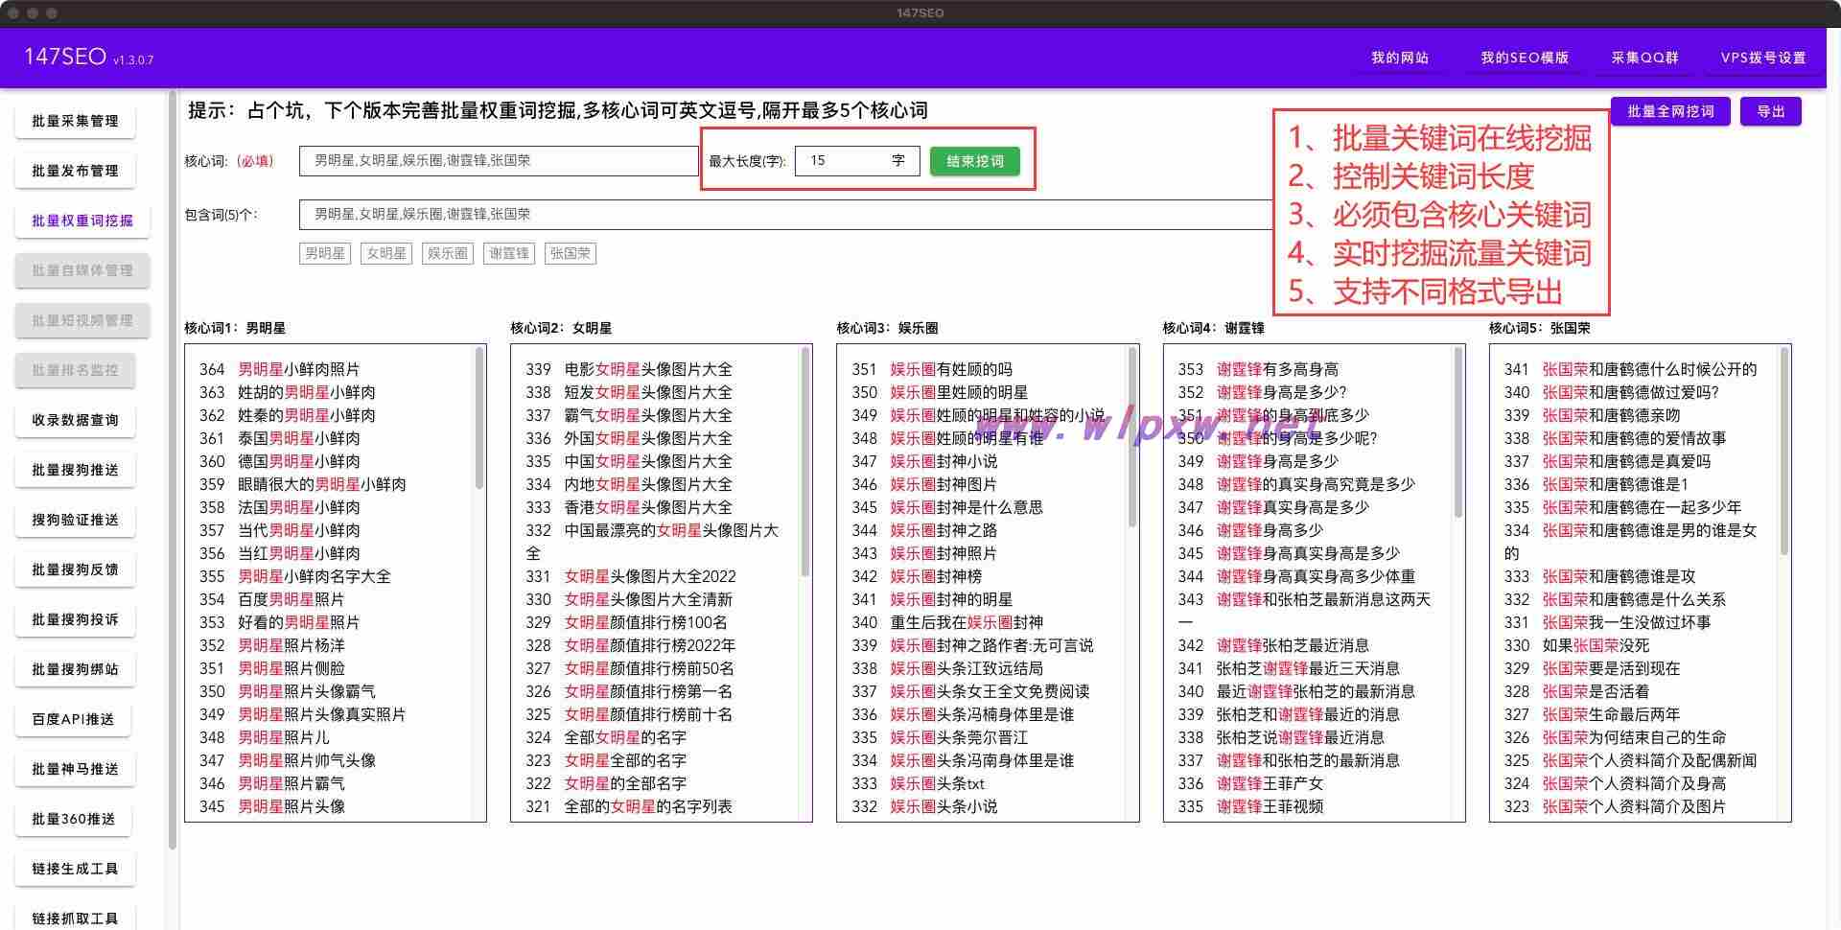This screenshot has width=1841, height=930.
Task: Open 收录数据查询 from sidebar
Action: pos(75,420)
